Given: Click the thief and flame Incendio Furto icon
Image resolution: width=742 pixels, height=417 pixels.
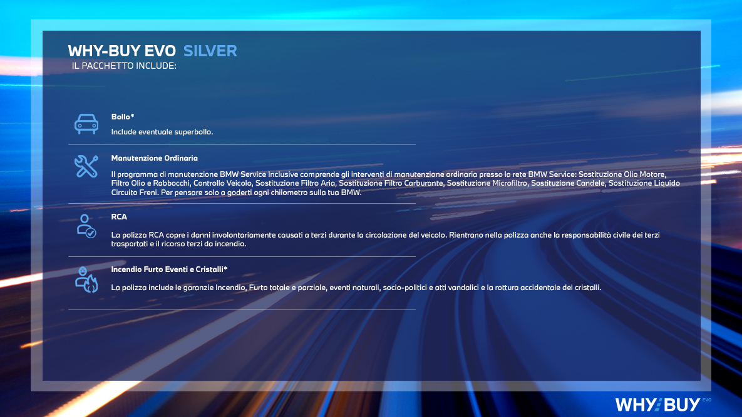Looking at the screenshot, I should (x=86, y=279).
